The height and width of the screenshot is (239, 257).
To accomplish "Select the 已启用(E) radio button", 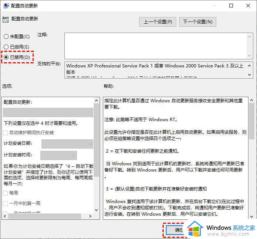I will 16,47.
